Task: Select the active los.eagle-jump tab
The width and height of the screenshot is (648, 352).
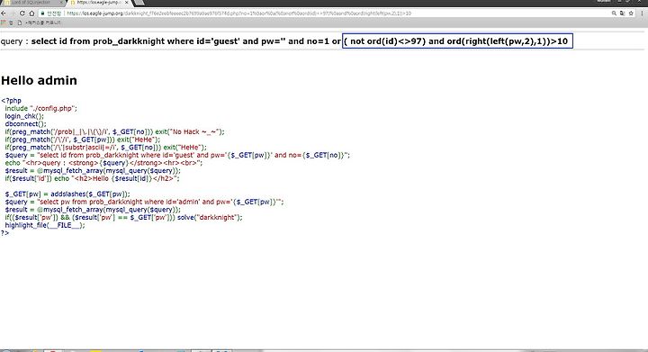Action: tap(98, 3)
